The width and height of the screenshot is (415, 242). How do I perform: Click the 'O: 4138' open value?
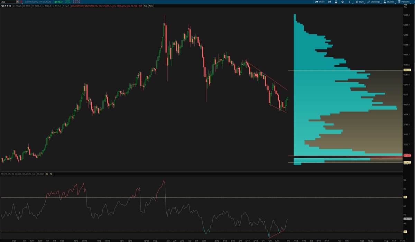point(27,6)
